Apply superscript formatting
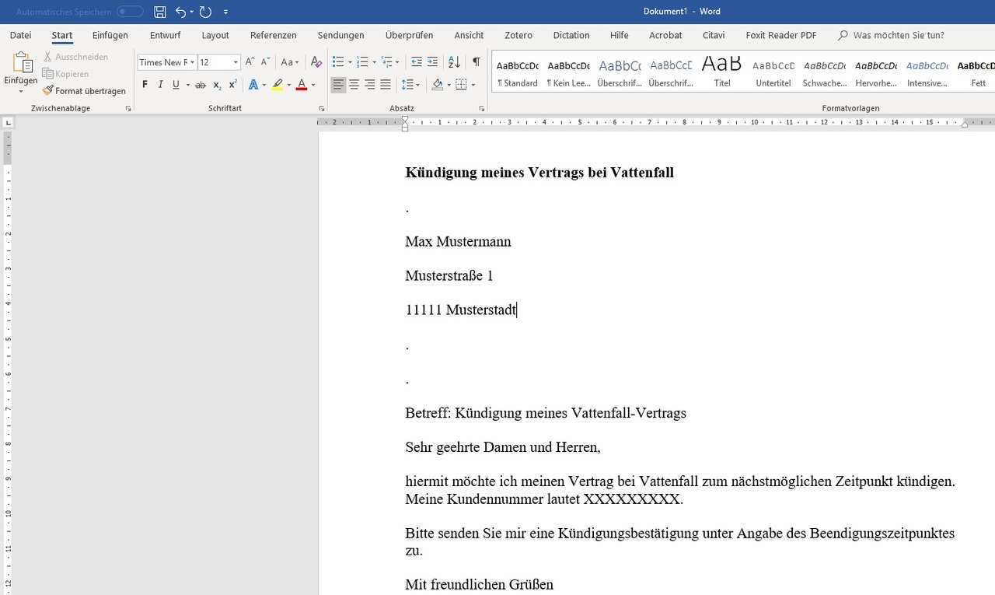 [232, 85]
